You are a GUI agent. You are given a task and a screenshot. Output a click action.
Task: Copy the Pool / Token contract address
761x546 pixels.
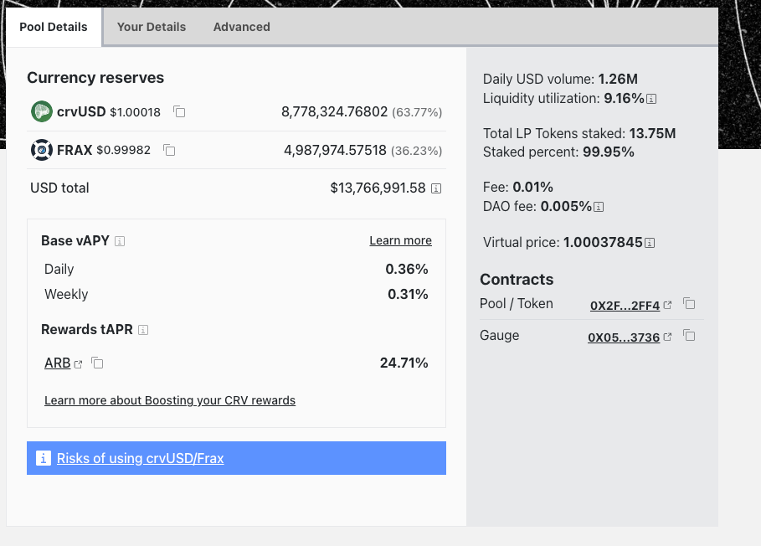[689, 304]
